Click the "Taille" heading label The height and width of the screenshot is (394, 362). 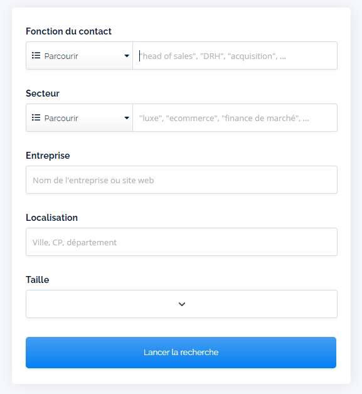[38, 279]
